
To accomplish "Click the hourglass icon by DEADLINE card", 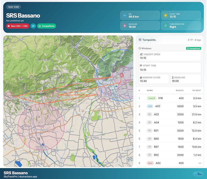I will [x=173, y=77].
